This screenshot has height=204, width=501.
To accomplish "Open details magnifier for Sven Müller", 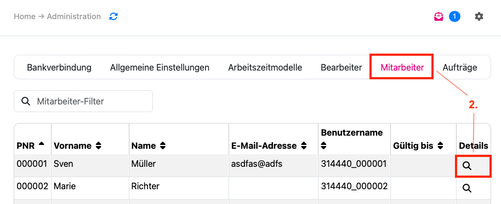I will (467, 166).
